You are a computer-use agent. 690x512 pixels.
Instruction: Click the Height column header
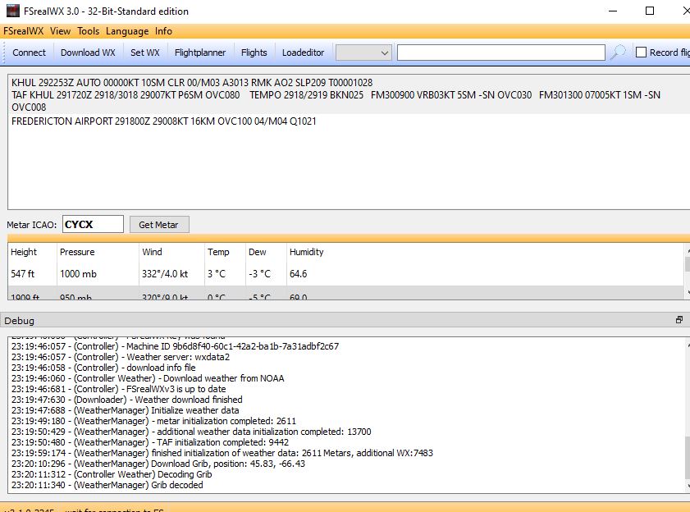pos(24,252)
